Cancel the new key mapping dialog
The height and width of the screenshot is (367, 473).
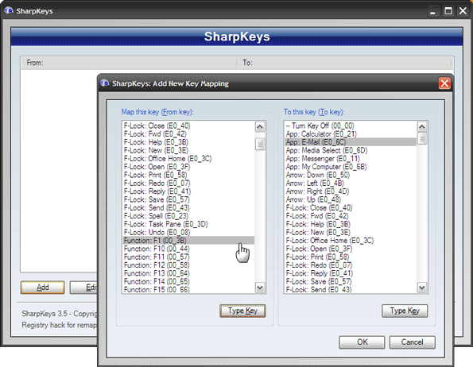[412, 342]
